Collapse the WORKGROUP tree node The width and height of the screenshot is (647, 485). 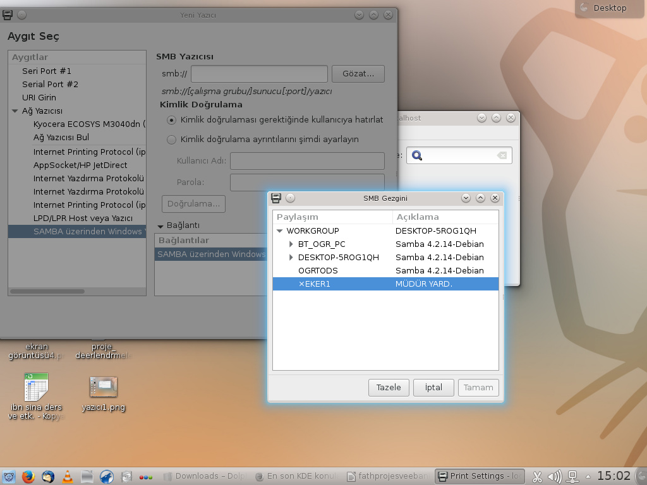[279, 231]
